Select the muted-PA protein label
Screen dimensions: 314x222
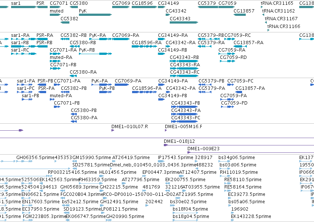tap(61, 96)
